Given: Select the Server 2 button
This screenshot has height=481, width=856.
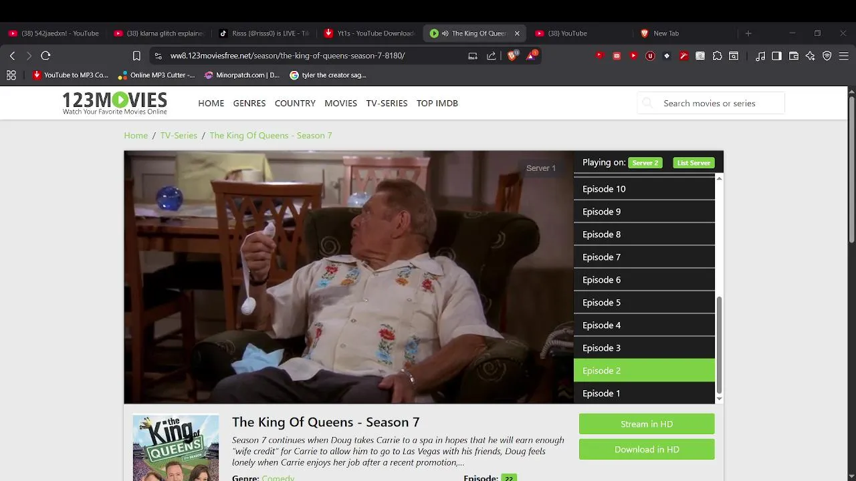Looking at the screenshot, I should click(645, 163).
